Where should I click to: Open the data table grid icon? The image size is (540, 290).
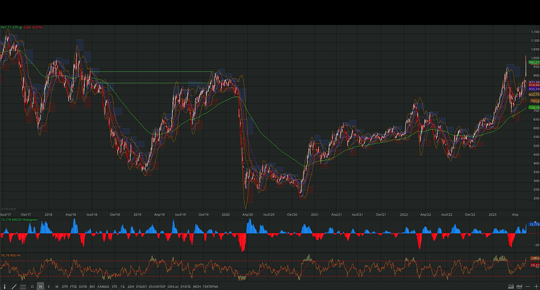click(x=23, y=287)
